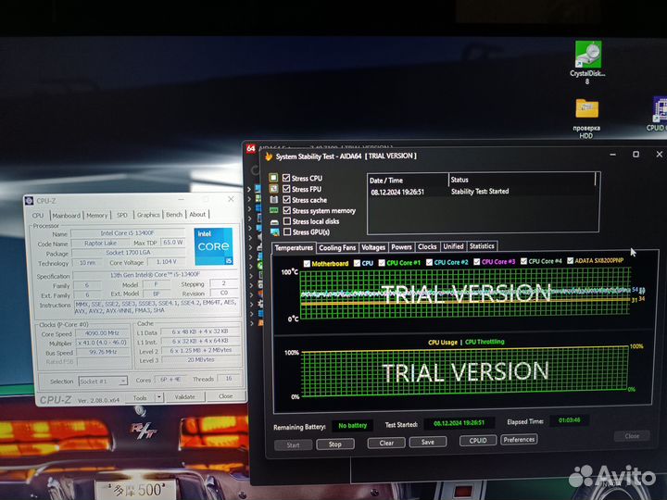This screenshot has width=667, height=500.
Task: Click the GPU icon beside Stress GPU(s)
Action: pos(274,232)
